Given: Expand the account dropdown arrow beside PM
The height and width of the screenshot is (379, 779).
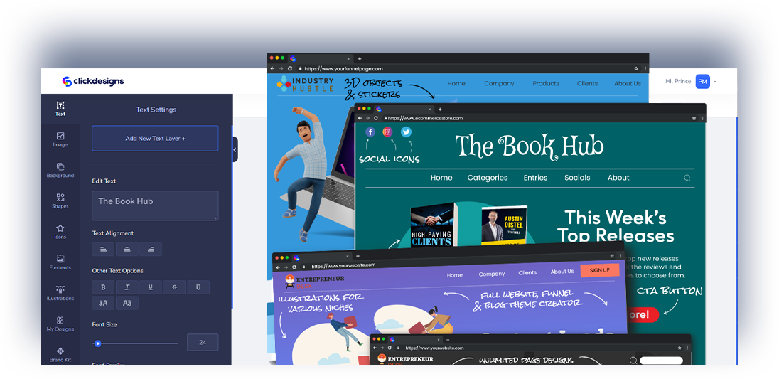Looking at the screenshot, I should [x=715, y=82].
